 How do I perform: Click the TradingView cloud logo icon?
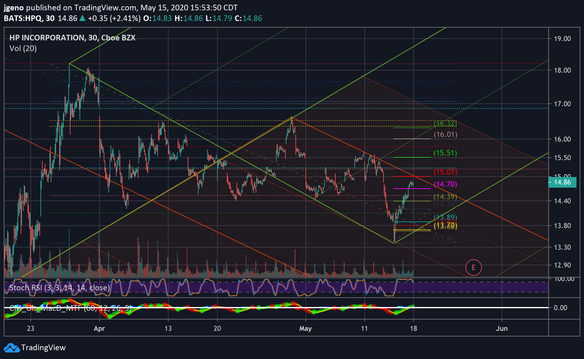(12, 348)
